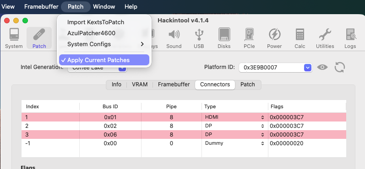Select Index 2 connector row

pos(184,126)
